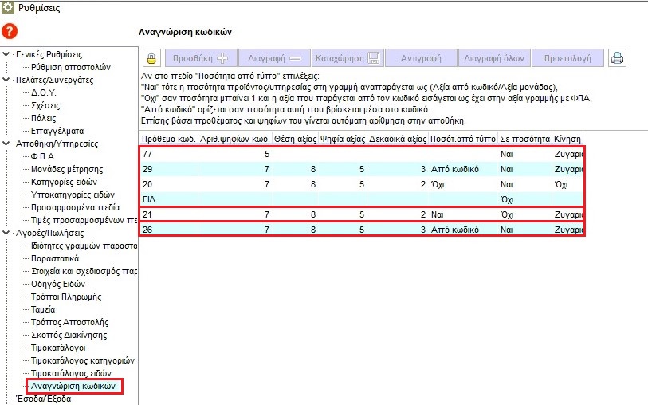
Task: Sort by Αριθ.ψηφίων κωδ. column header
Action: click(x=235, y=139)
